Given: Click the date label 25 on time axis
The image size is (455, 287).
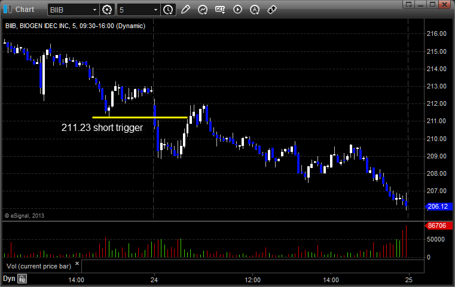Looking at the screenshot, I should coord(408,280).
